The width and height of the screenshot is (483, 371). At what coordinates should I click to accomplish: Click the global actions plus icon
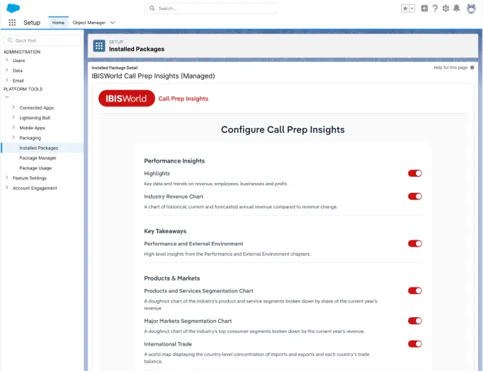click(x=424, y=8)
